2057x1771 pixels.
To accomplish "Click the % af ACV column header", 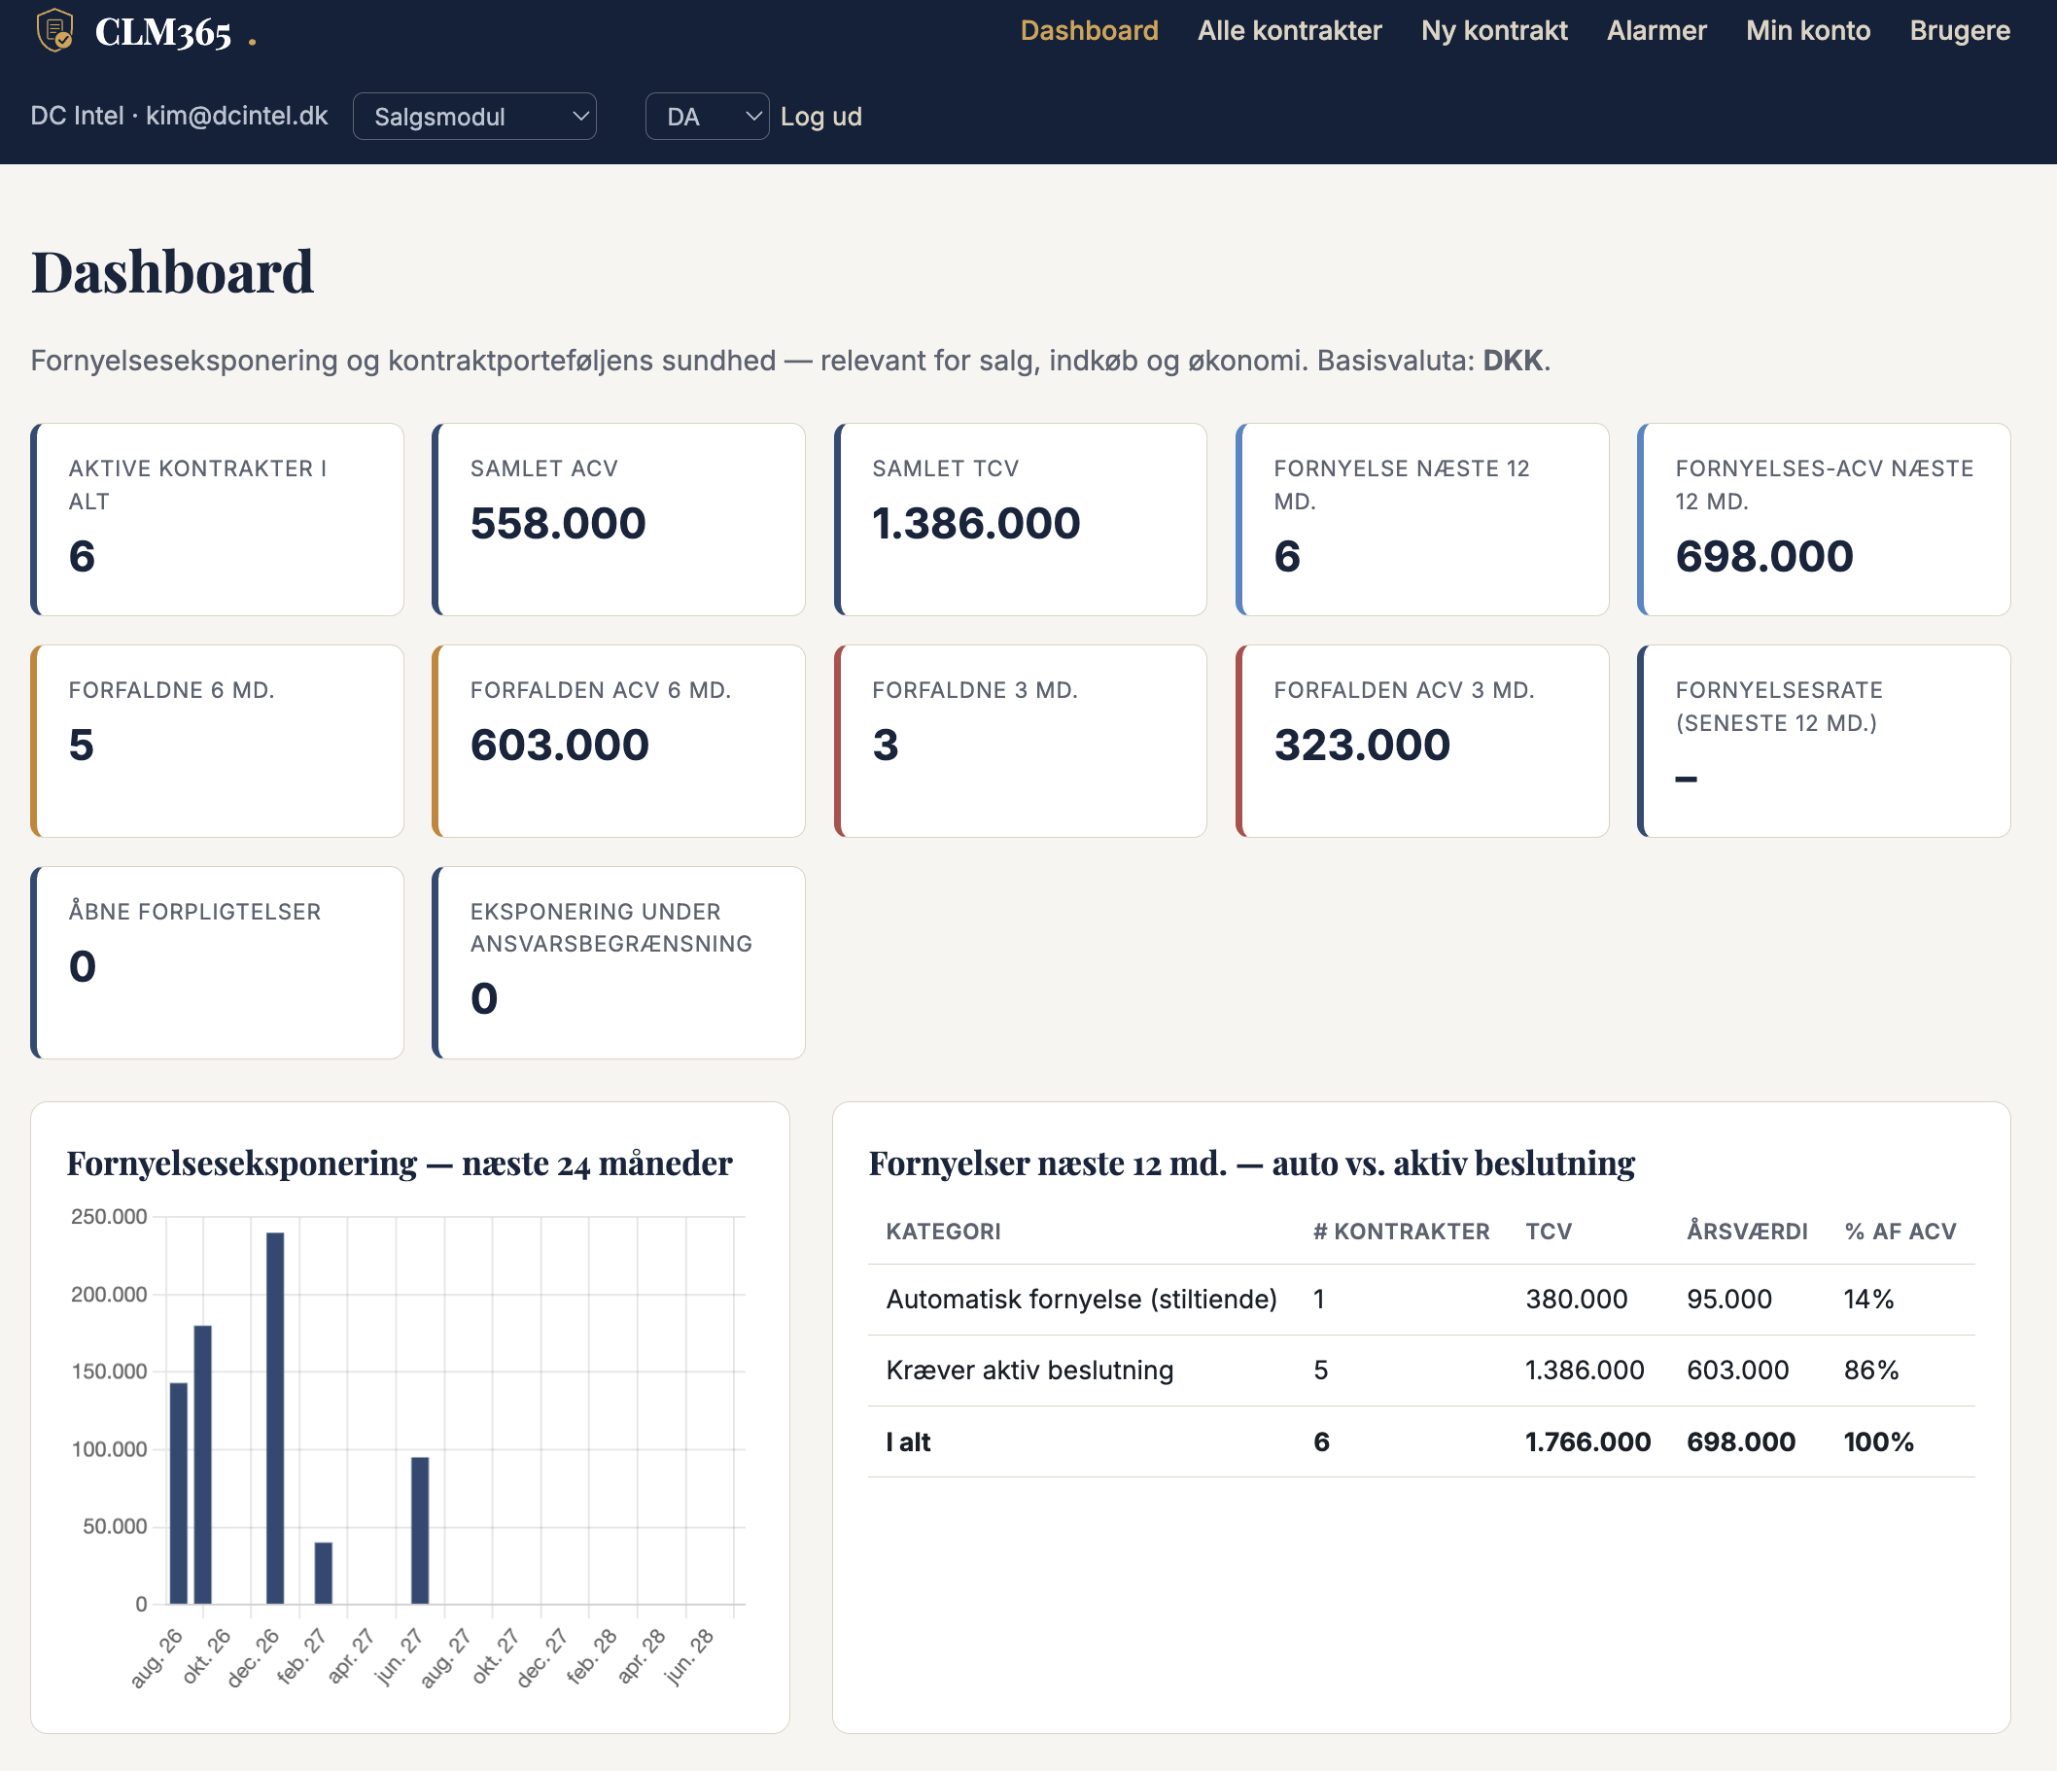I will coord(1900,1231).
